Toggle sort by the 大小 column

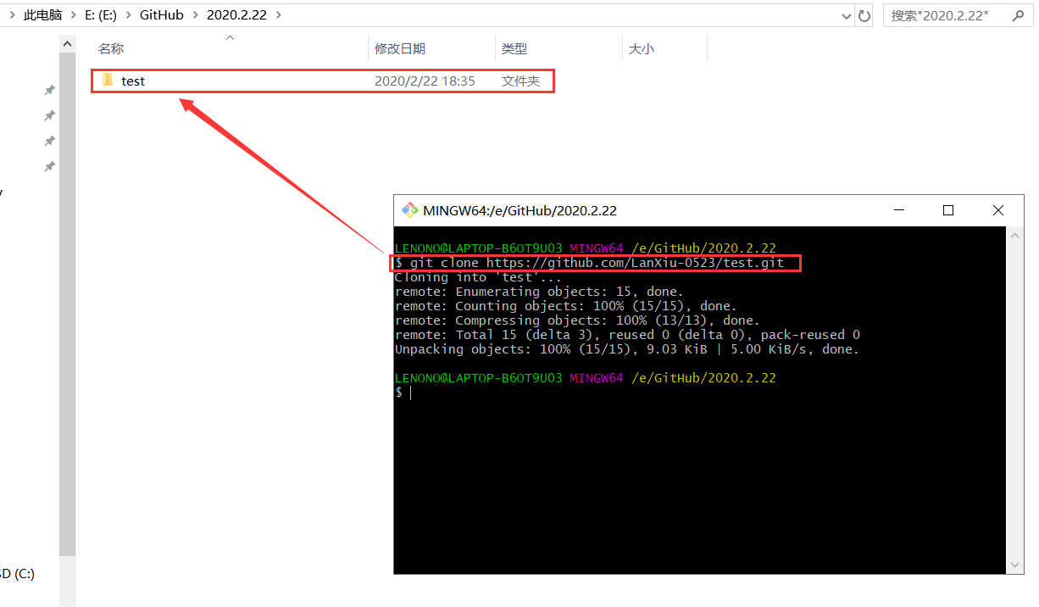(x=642, y=48)
